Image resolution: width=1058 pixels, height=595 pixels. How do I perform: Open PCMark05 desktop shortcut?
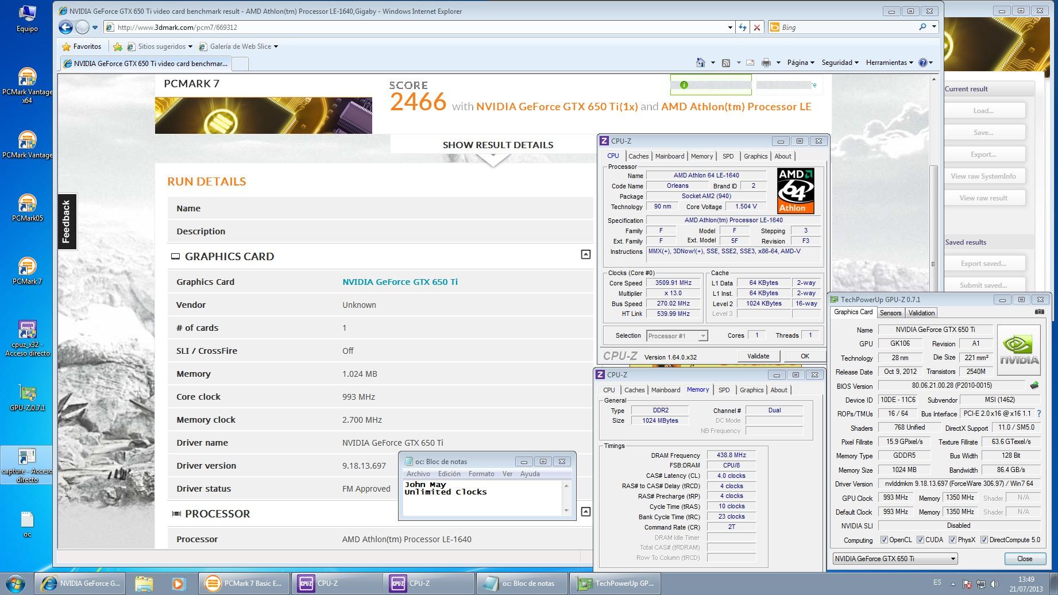[27, 207]
